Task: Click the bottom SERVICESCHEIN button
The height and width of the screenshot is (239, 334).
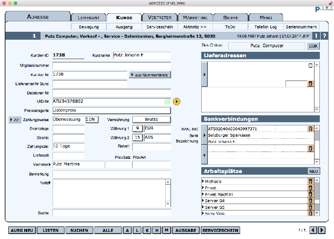Action: click(220, 230)
